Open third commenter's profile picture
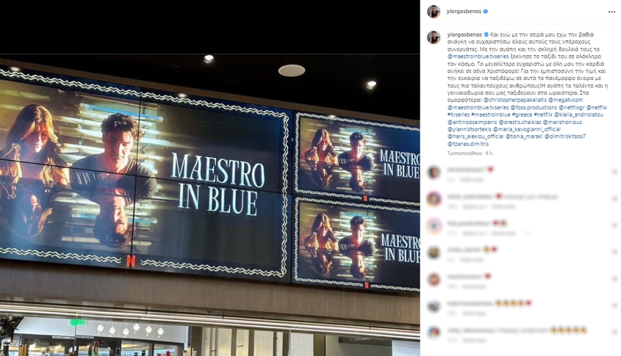This screenshot has width=621, height=356. 433,226
